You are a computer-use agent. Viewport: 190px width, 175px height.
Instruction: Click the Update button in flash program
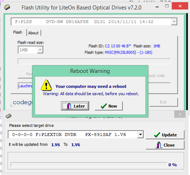click(x=165, y=135)
